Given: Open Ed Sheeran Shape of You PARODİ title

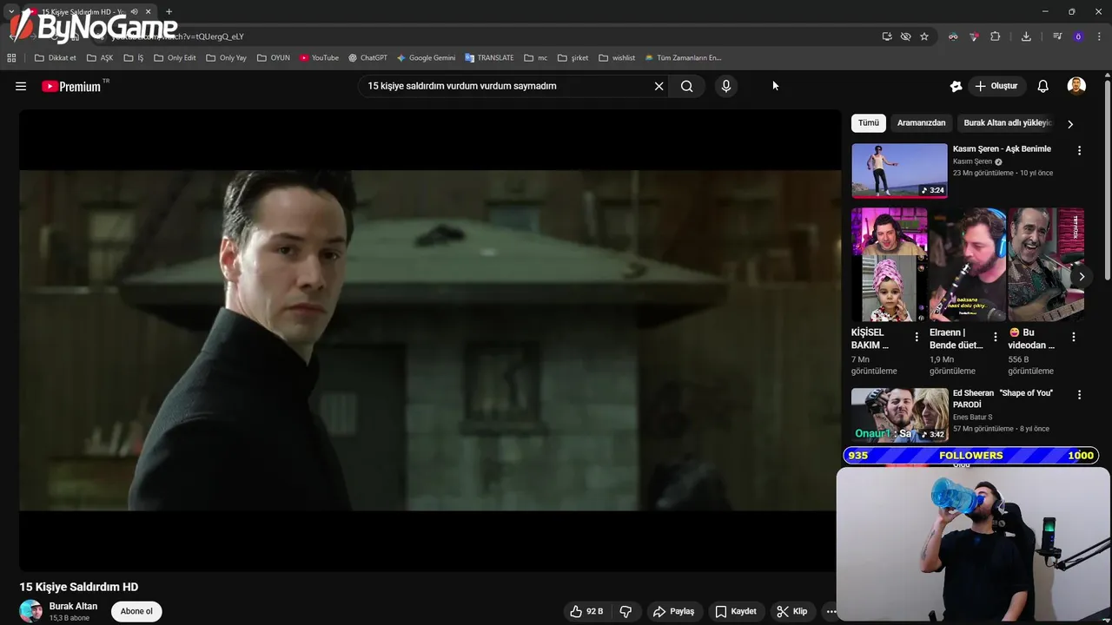Looking at the screenshot, I should (1003, 398).
